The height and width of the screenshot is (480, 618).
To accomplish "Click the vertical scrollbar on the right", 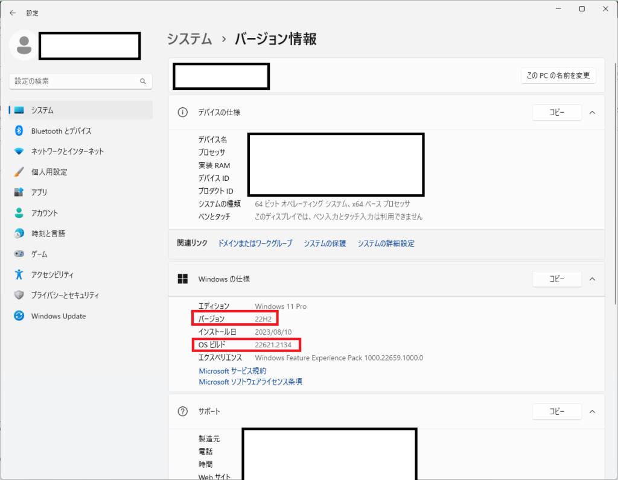I will point(615,183).
